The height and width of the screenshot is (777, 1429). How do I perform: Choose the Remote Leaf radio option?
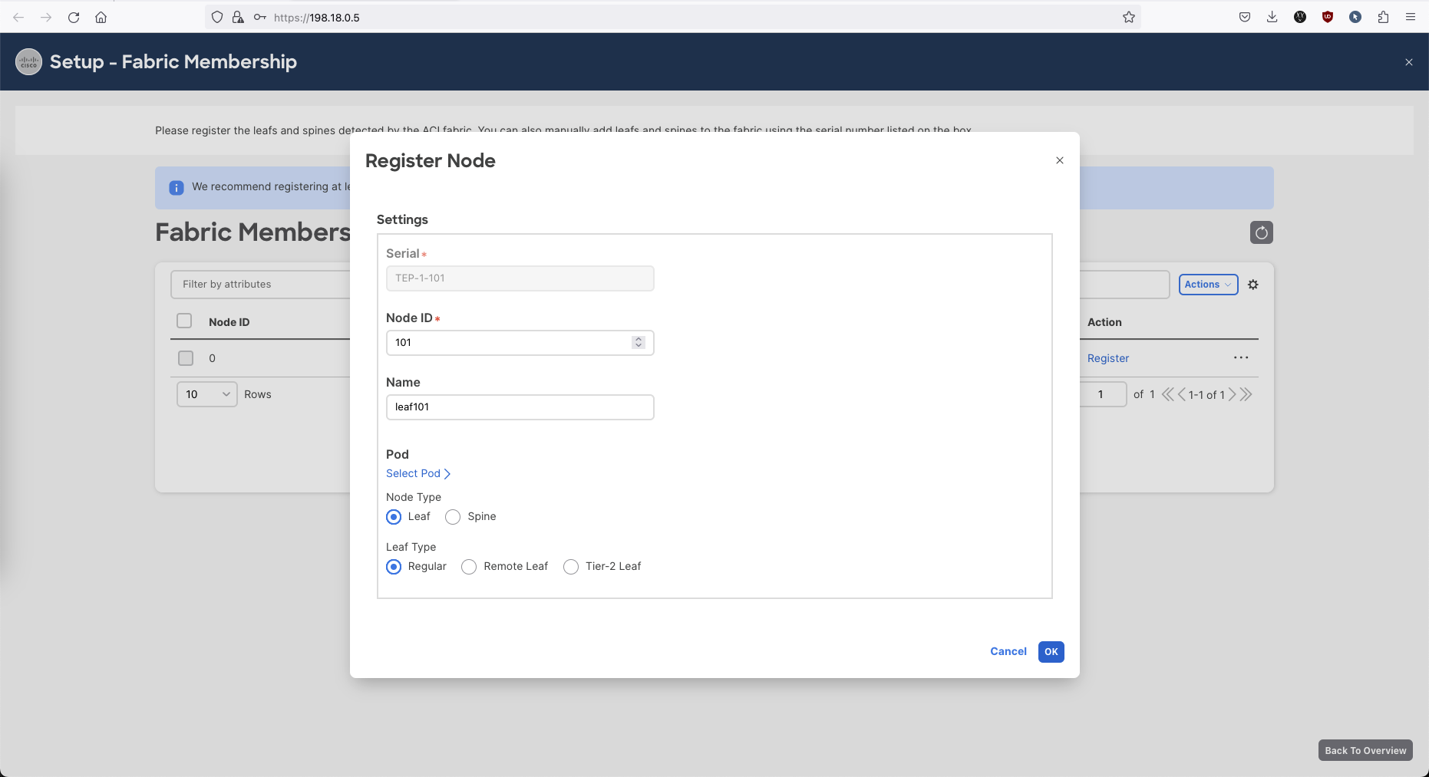[469, 567]
